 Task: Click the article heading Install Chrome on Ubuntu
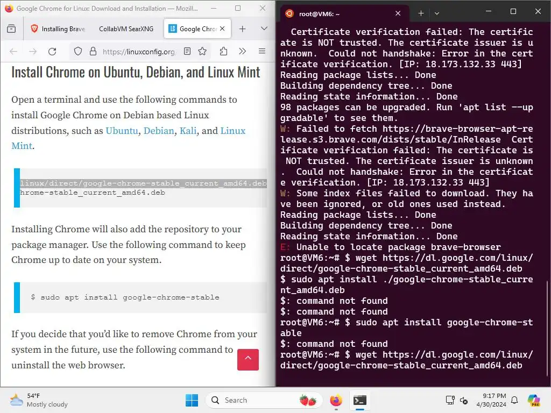(136, 73)
